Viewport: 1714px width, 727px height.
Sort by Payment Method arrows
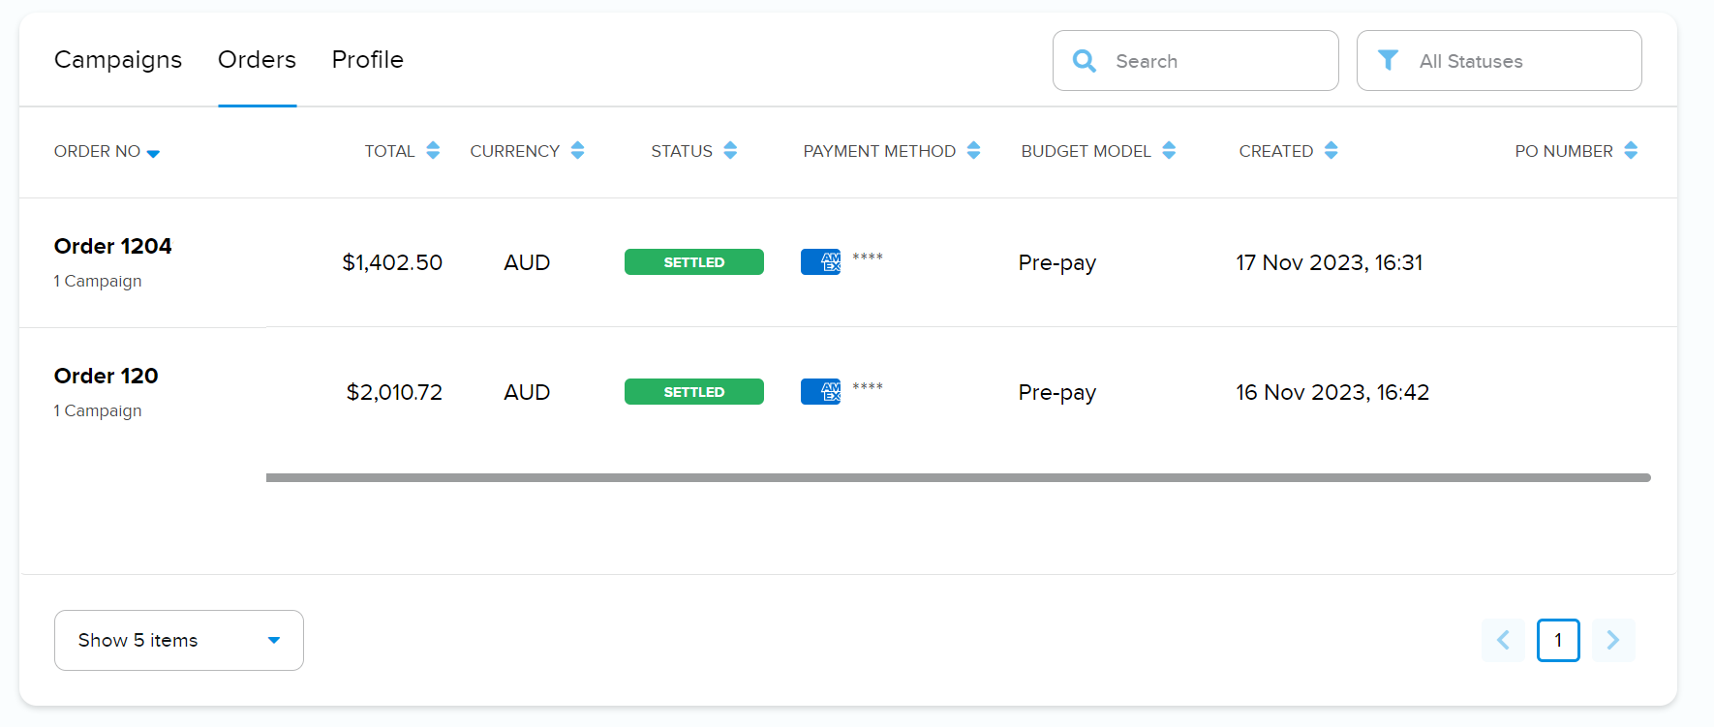coord(973,150)
